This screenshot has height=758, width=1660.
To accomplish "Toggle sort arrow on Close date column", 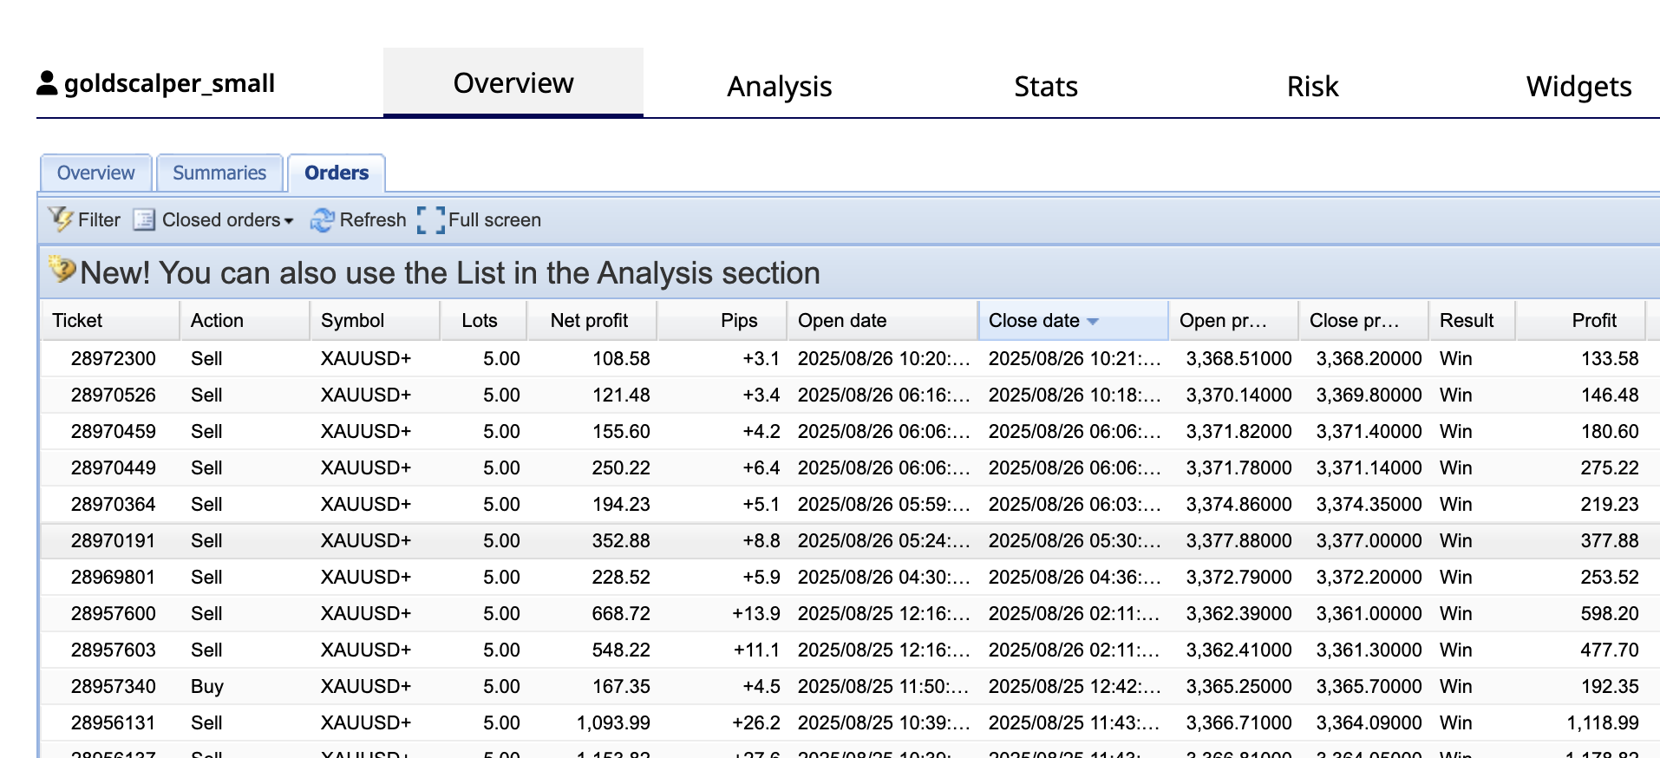I will (1093, 321).
